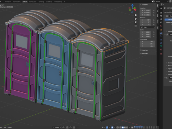Click the Rotation X 90° field
The height and width of the screenshot is (129, 172).
click(x=146, y=20)
